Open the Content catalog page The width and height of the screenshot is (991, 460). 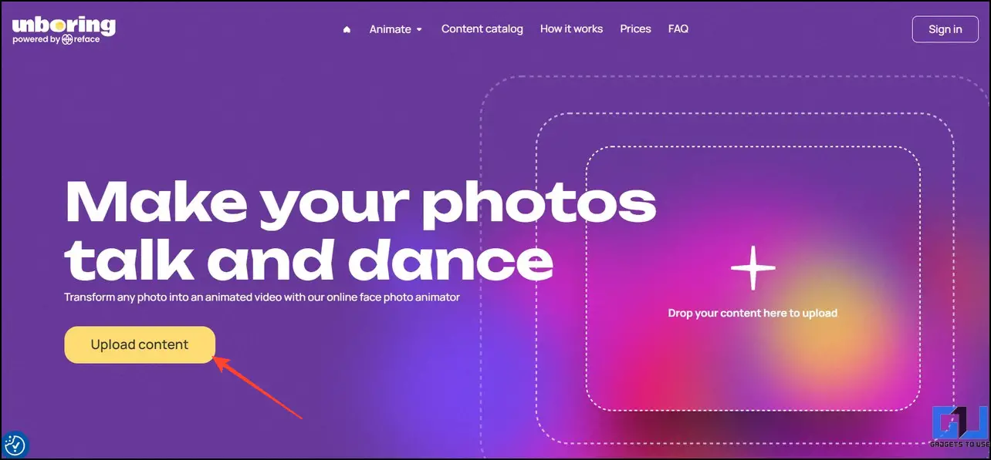pyautogui.click(x=482, y=29)
